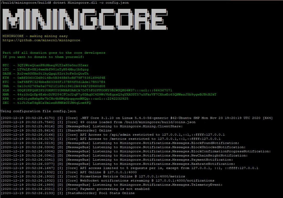The image size is (283, 198).
Task: Click the BlockUnlockedNotification log line
Action: [123, 147]
